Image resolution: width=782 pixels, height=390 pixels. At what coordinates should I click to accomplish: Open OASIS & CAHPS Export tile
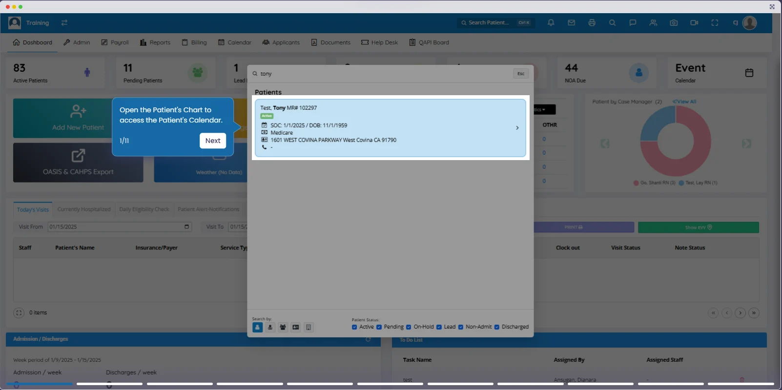78,163
